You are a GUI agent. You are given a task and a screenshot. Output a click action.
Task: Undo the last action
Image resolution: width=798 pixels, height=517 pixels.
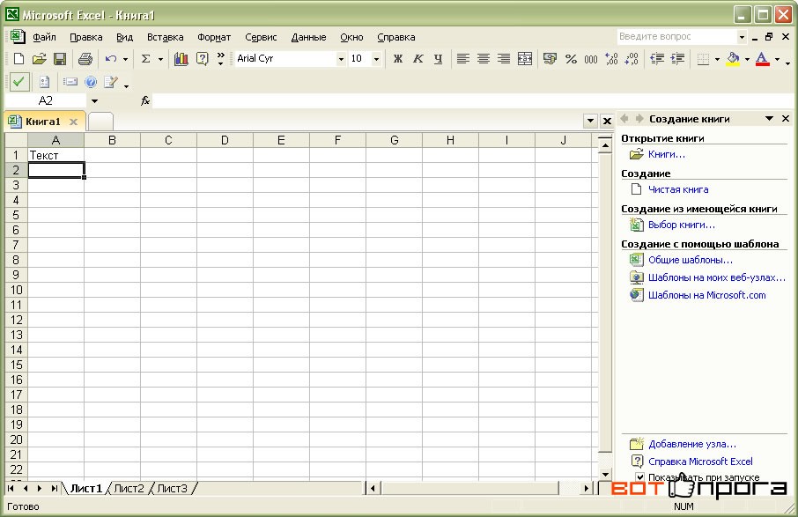click(x=111, y=58)
